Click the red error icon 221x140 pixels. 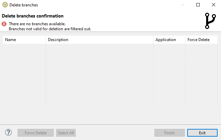pyautogui.click(x=4, y=24)
